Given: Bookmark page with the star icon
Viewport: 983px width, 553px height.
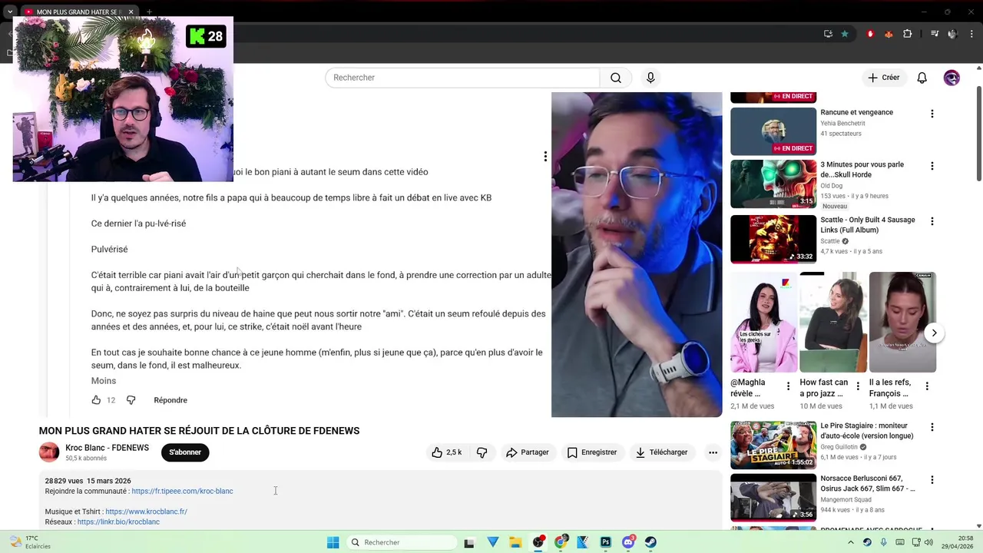Looking at the screenshot, I should [x=845, y=34].
